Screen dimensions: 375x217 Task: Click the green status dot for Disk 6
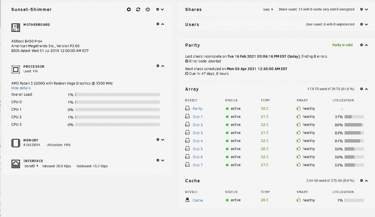(227, 157)
